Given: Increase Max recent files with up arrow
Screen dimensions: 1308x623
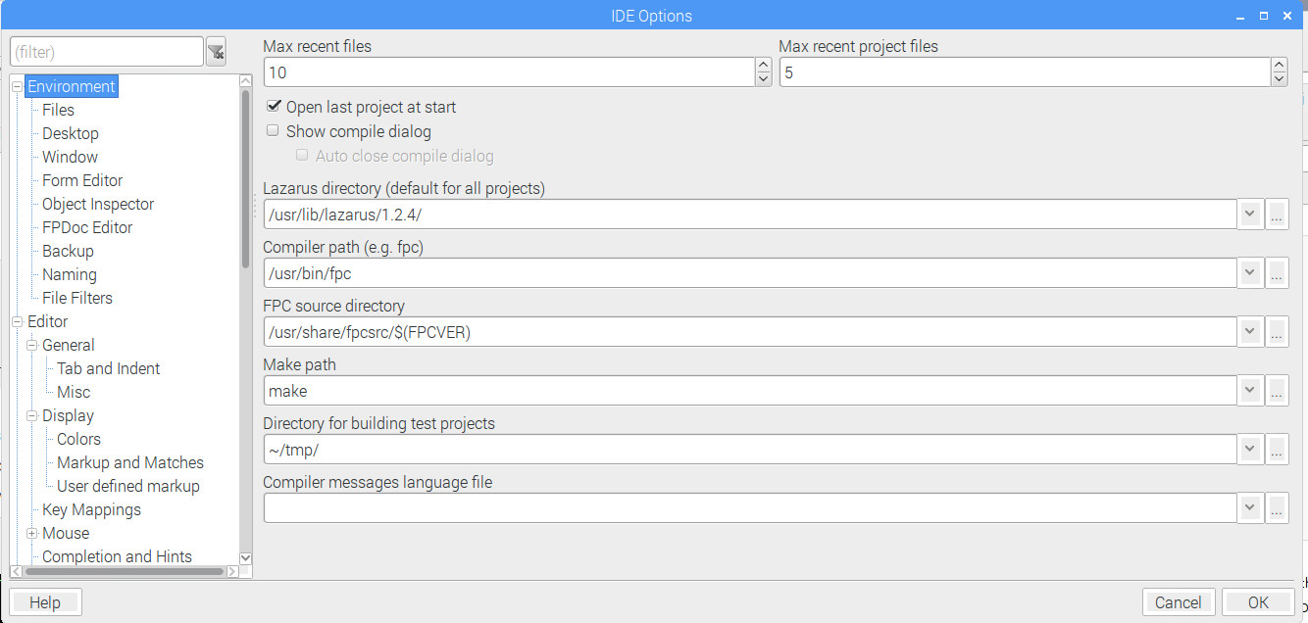Looking at the screenshot, I should (763, 66).
